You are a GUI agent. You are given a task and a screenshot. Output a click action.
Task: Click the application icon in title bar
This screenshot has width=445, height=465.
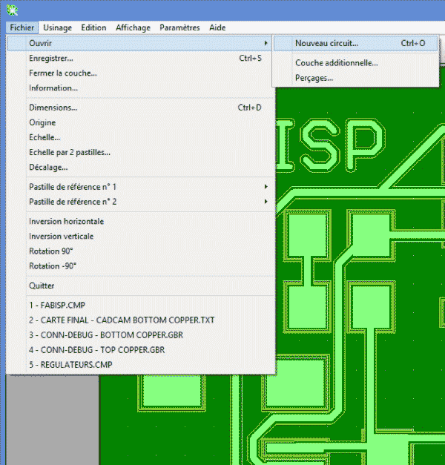[x=12, y=10]
